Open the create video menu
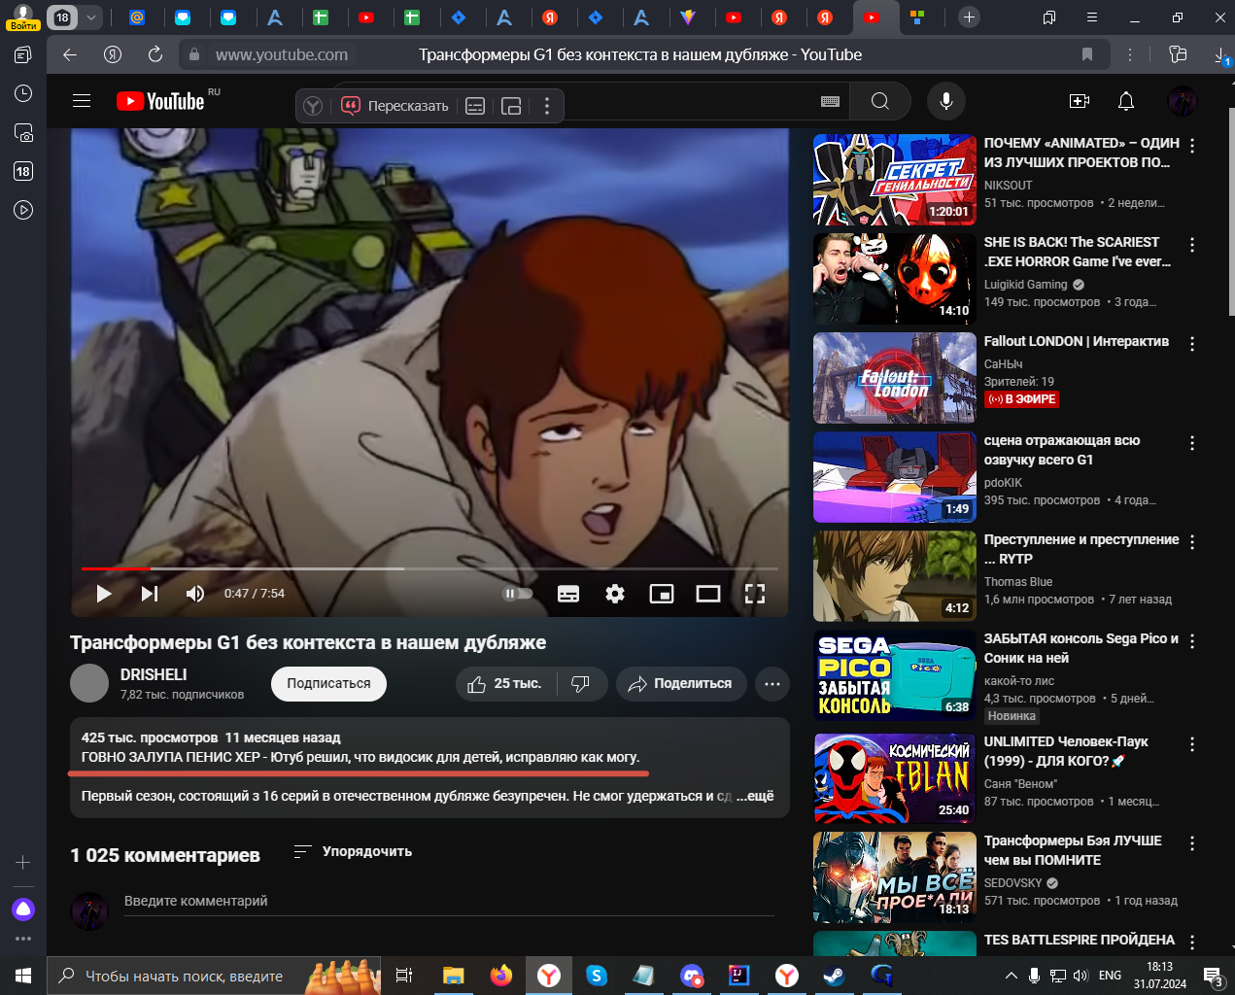Image resolution: width=1235 pixels, height=995 pixels. [x=1079, y=101]
